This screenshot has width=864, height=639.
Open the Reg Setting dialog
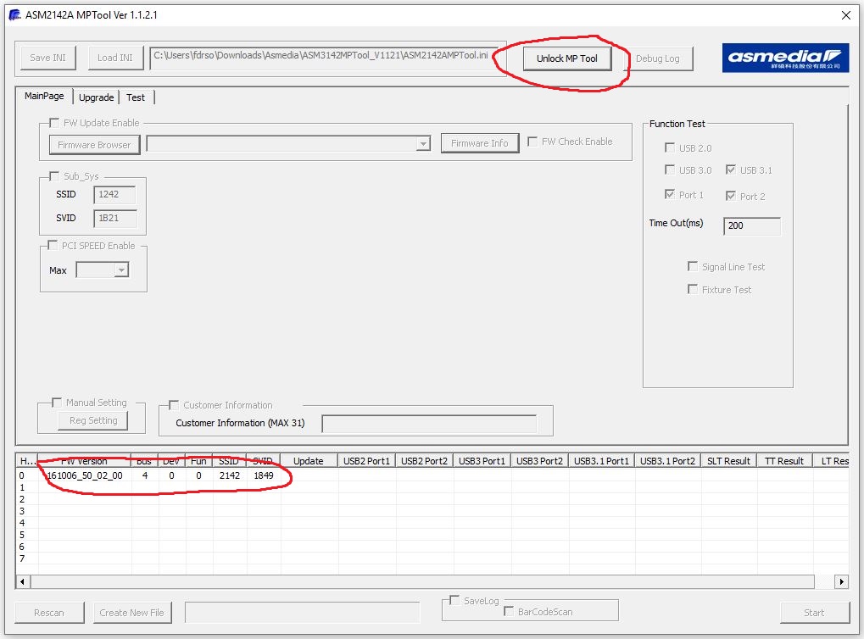coord(93,421)
